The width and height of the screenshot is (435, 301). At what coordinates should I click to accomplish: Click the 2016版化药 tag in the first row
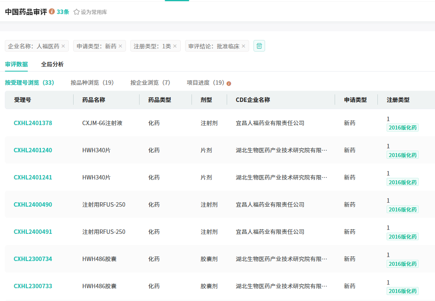pos(403,128)
